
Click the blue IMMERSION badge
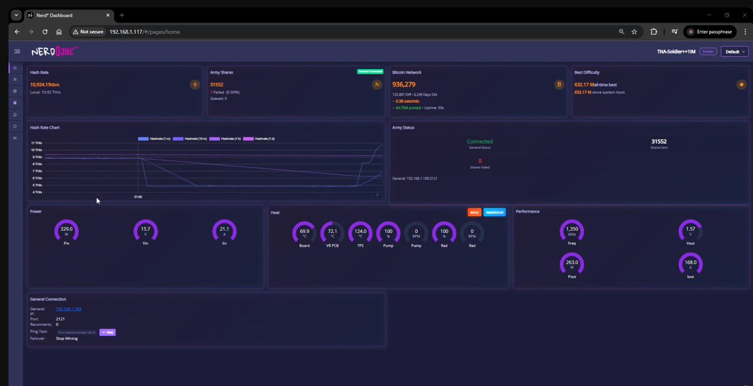tap(494, 213)
